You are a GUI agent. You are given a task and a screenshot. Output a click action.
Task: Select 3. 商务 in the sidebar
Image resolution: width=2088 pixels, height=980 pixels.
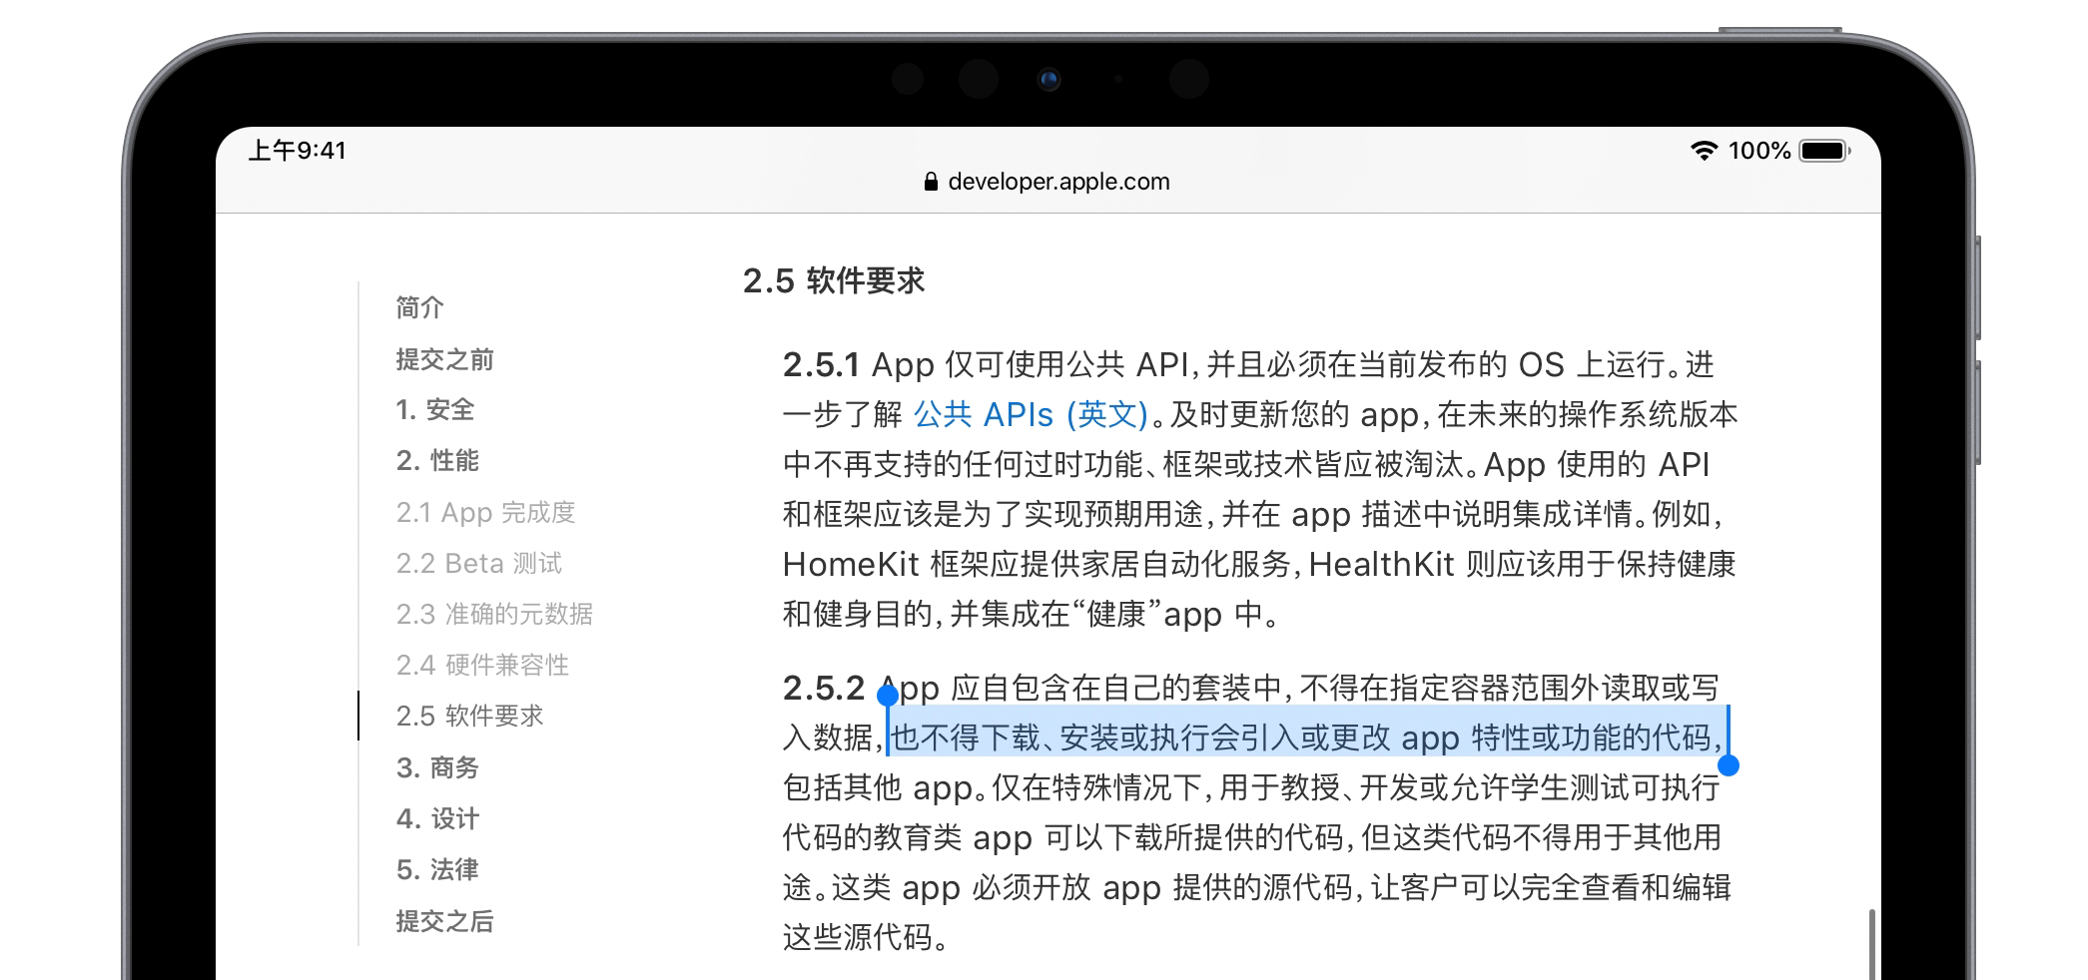click(x=437, y=768)
